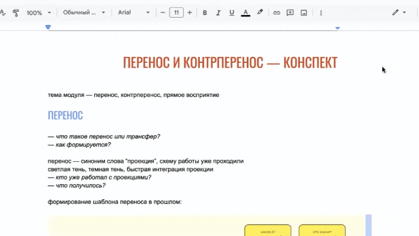Open the Arial font dropdown

tap(134, 12)
